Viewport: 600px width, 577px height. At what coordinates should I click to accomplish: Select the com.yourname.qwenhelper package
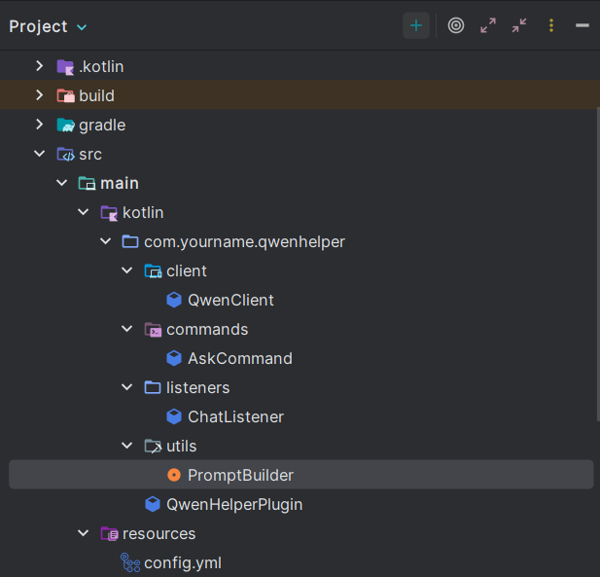pos(244,241)
